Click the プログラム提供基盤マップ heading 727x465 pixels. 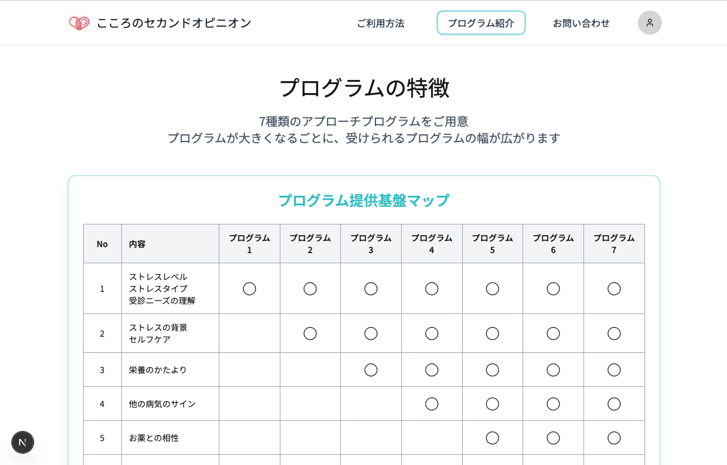(363, 201)
